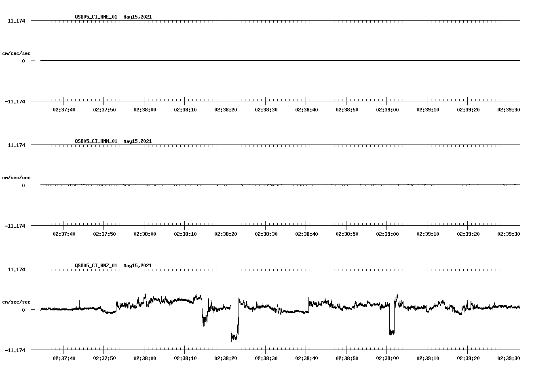
Task: Click the cm/sec/sec unit label on HNN plot
Action: [x=17, y=178]
